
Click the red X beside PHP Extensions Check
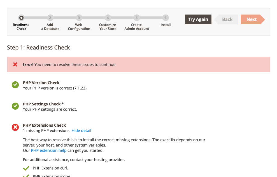pyautogui.click(x=15, y=128)
